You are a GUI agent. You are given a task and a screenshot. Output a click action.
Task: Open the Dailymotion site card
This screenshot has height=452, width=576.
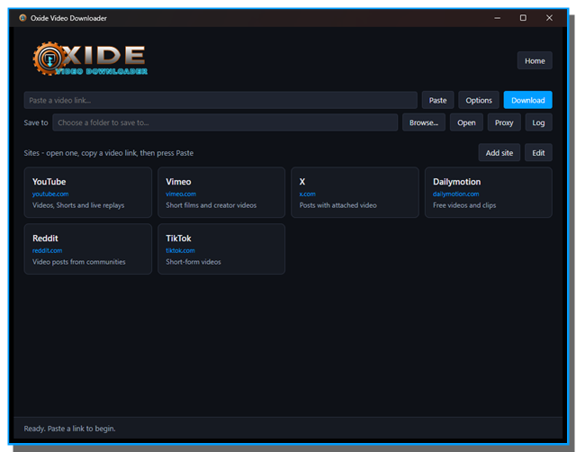(488, 192)
